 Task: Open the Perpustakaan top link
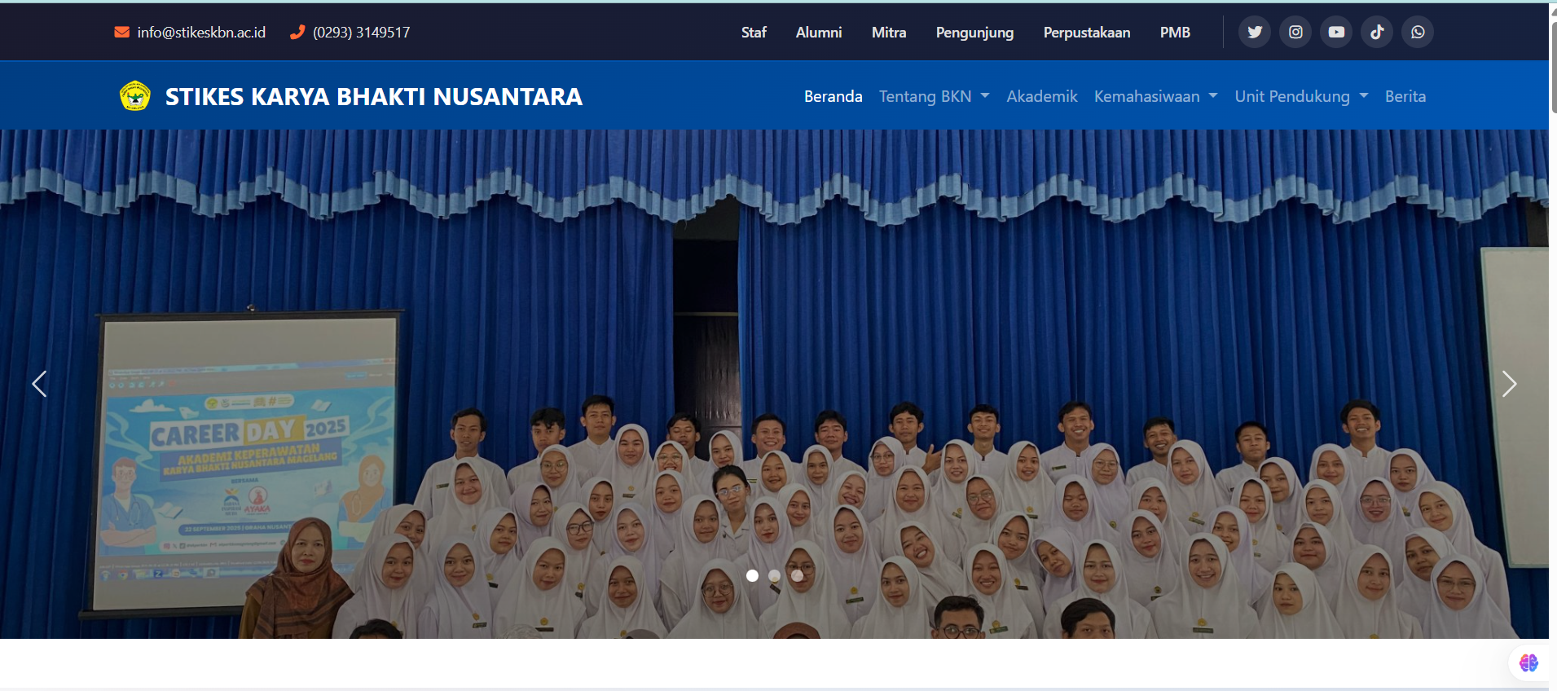(x=1087, y=33)
